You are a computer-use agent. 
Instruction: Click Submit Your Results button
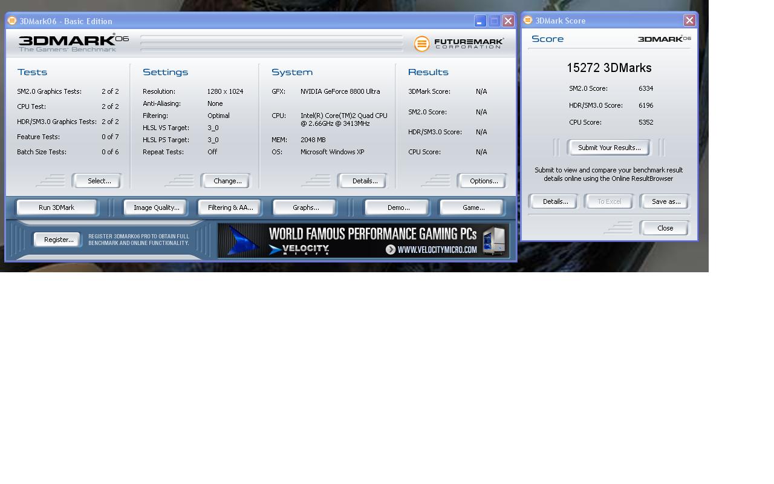609,148
